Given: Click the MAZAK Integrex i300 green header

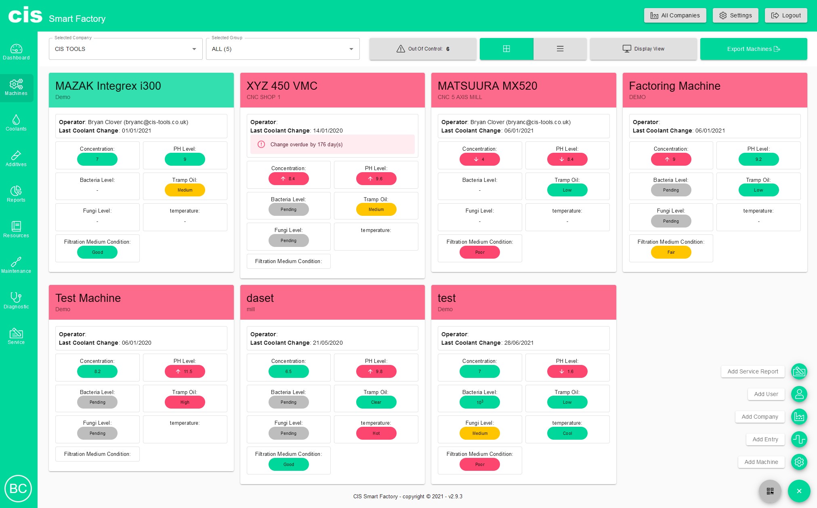Looking at the screenshot, I should (x=141, y=90).
